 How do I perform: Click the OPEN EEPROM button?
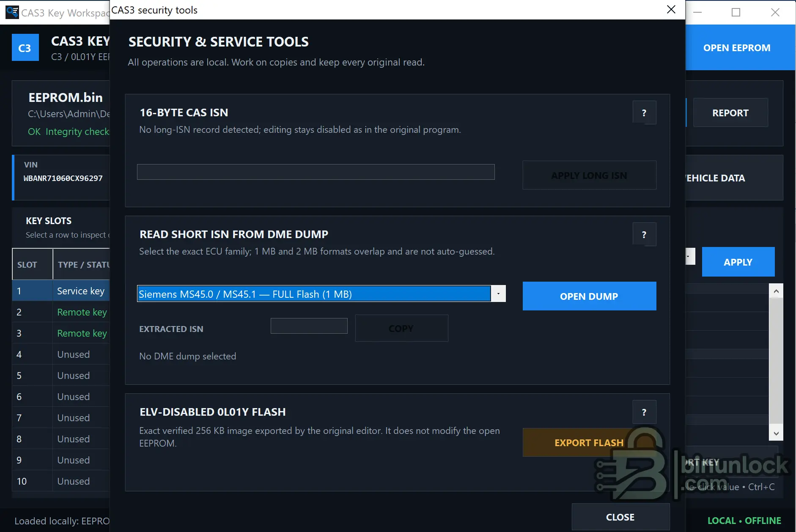(737, 48)
